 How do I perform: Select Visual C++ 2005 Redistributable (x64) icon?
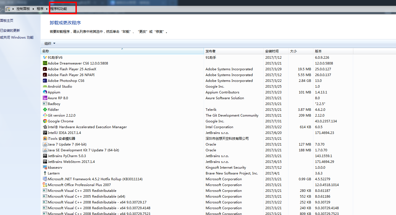[45, 196]
